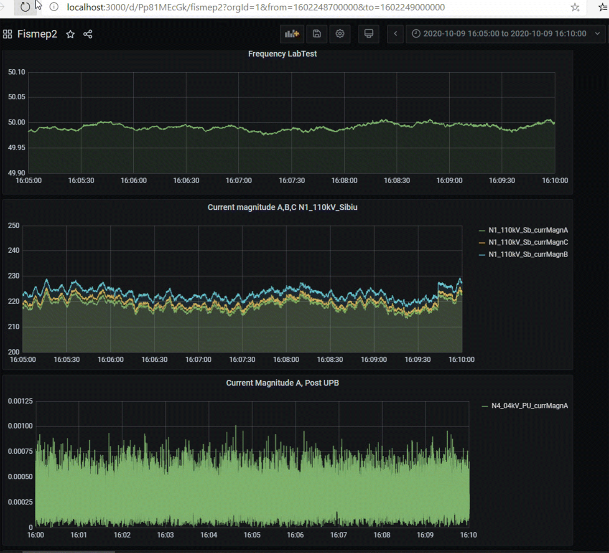Open Fismep2 dashboard title menu

(37, 34)
